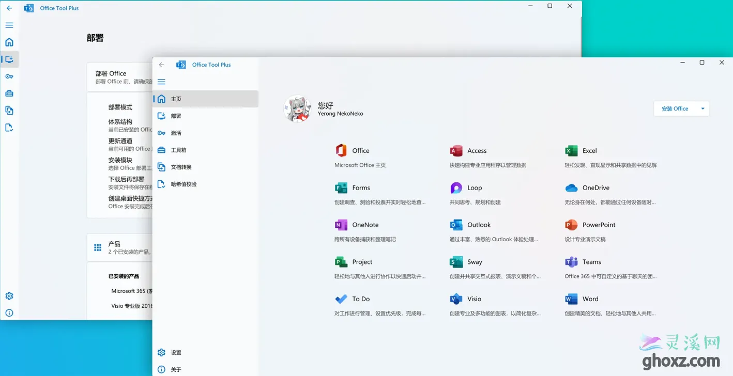
Task: Open the Forms app icon
Action: 341,188
